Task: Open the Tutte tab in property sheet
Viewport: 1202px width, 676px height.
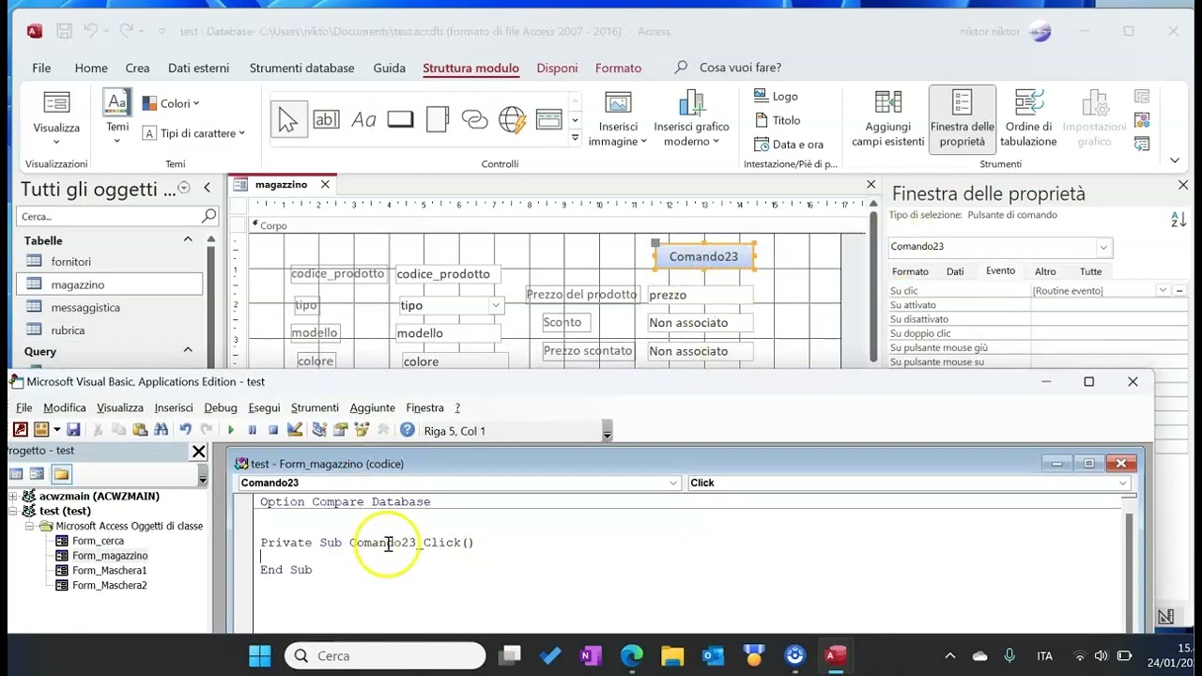Action: [x=1090, y=271]
